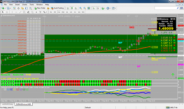
Task: Switch to the M1 timeframe
Action: tap(51, 12)
